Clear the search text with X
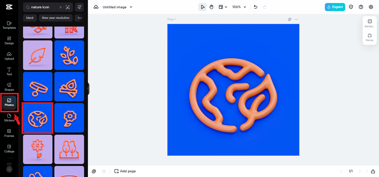This screenshot has width=379, height=177. (x=60, y=7)
